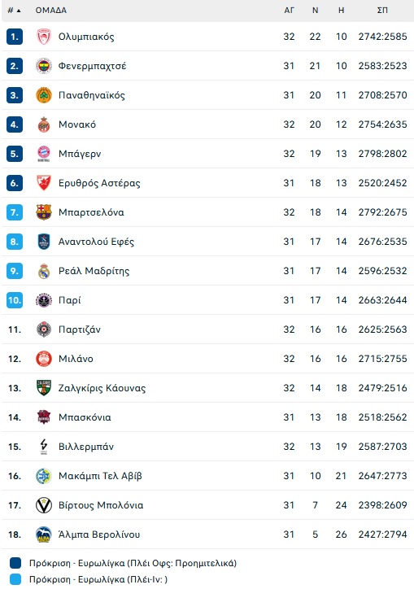The height and width of the screenshot is (589, 414).
Task: Click the Bayern team badge
Action: point(44,154)
